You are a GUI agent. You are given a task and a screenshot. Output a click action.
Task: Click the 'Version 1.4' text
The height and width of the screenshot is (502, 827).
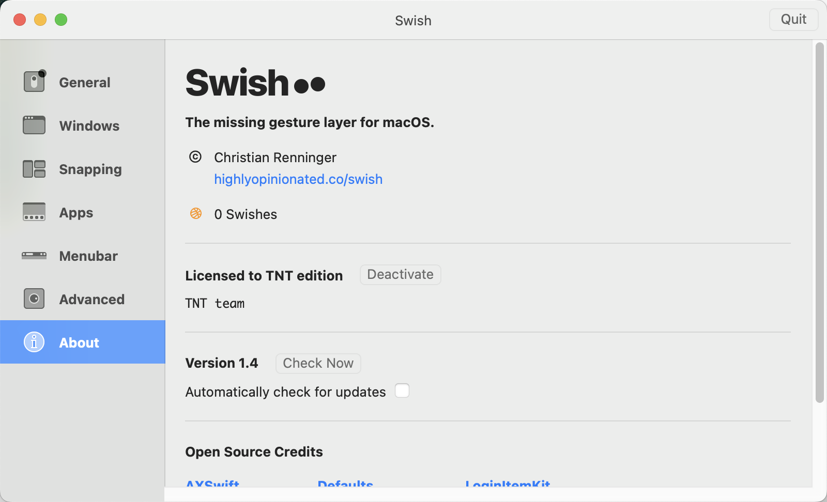click(x=222, y=363)
